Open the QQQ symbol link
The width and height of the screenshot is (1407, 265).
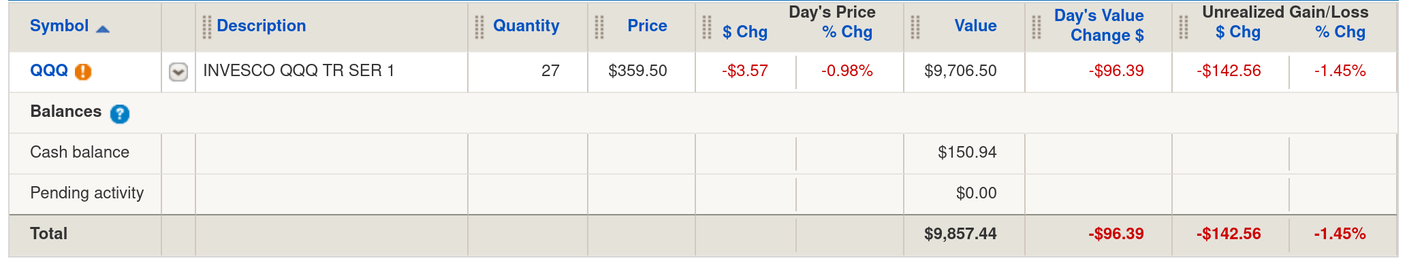click(x=49, y=71)
